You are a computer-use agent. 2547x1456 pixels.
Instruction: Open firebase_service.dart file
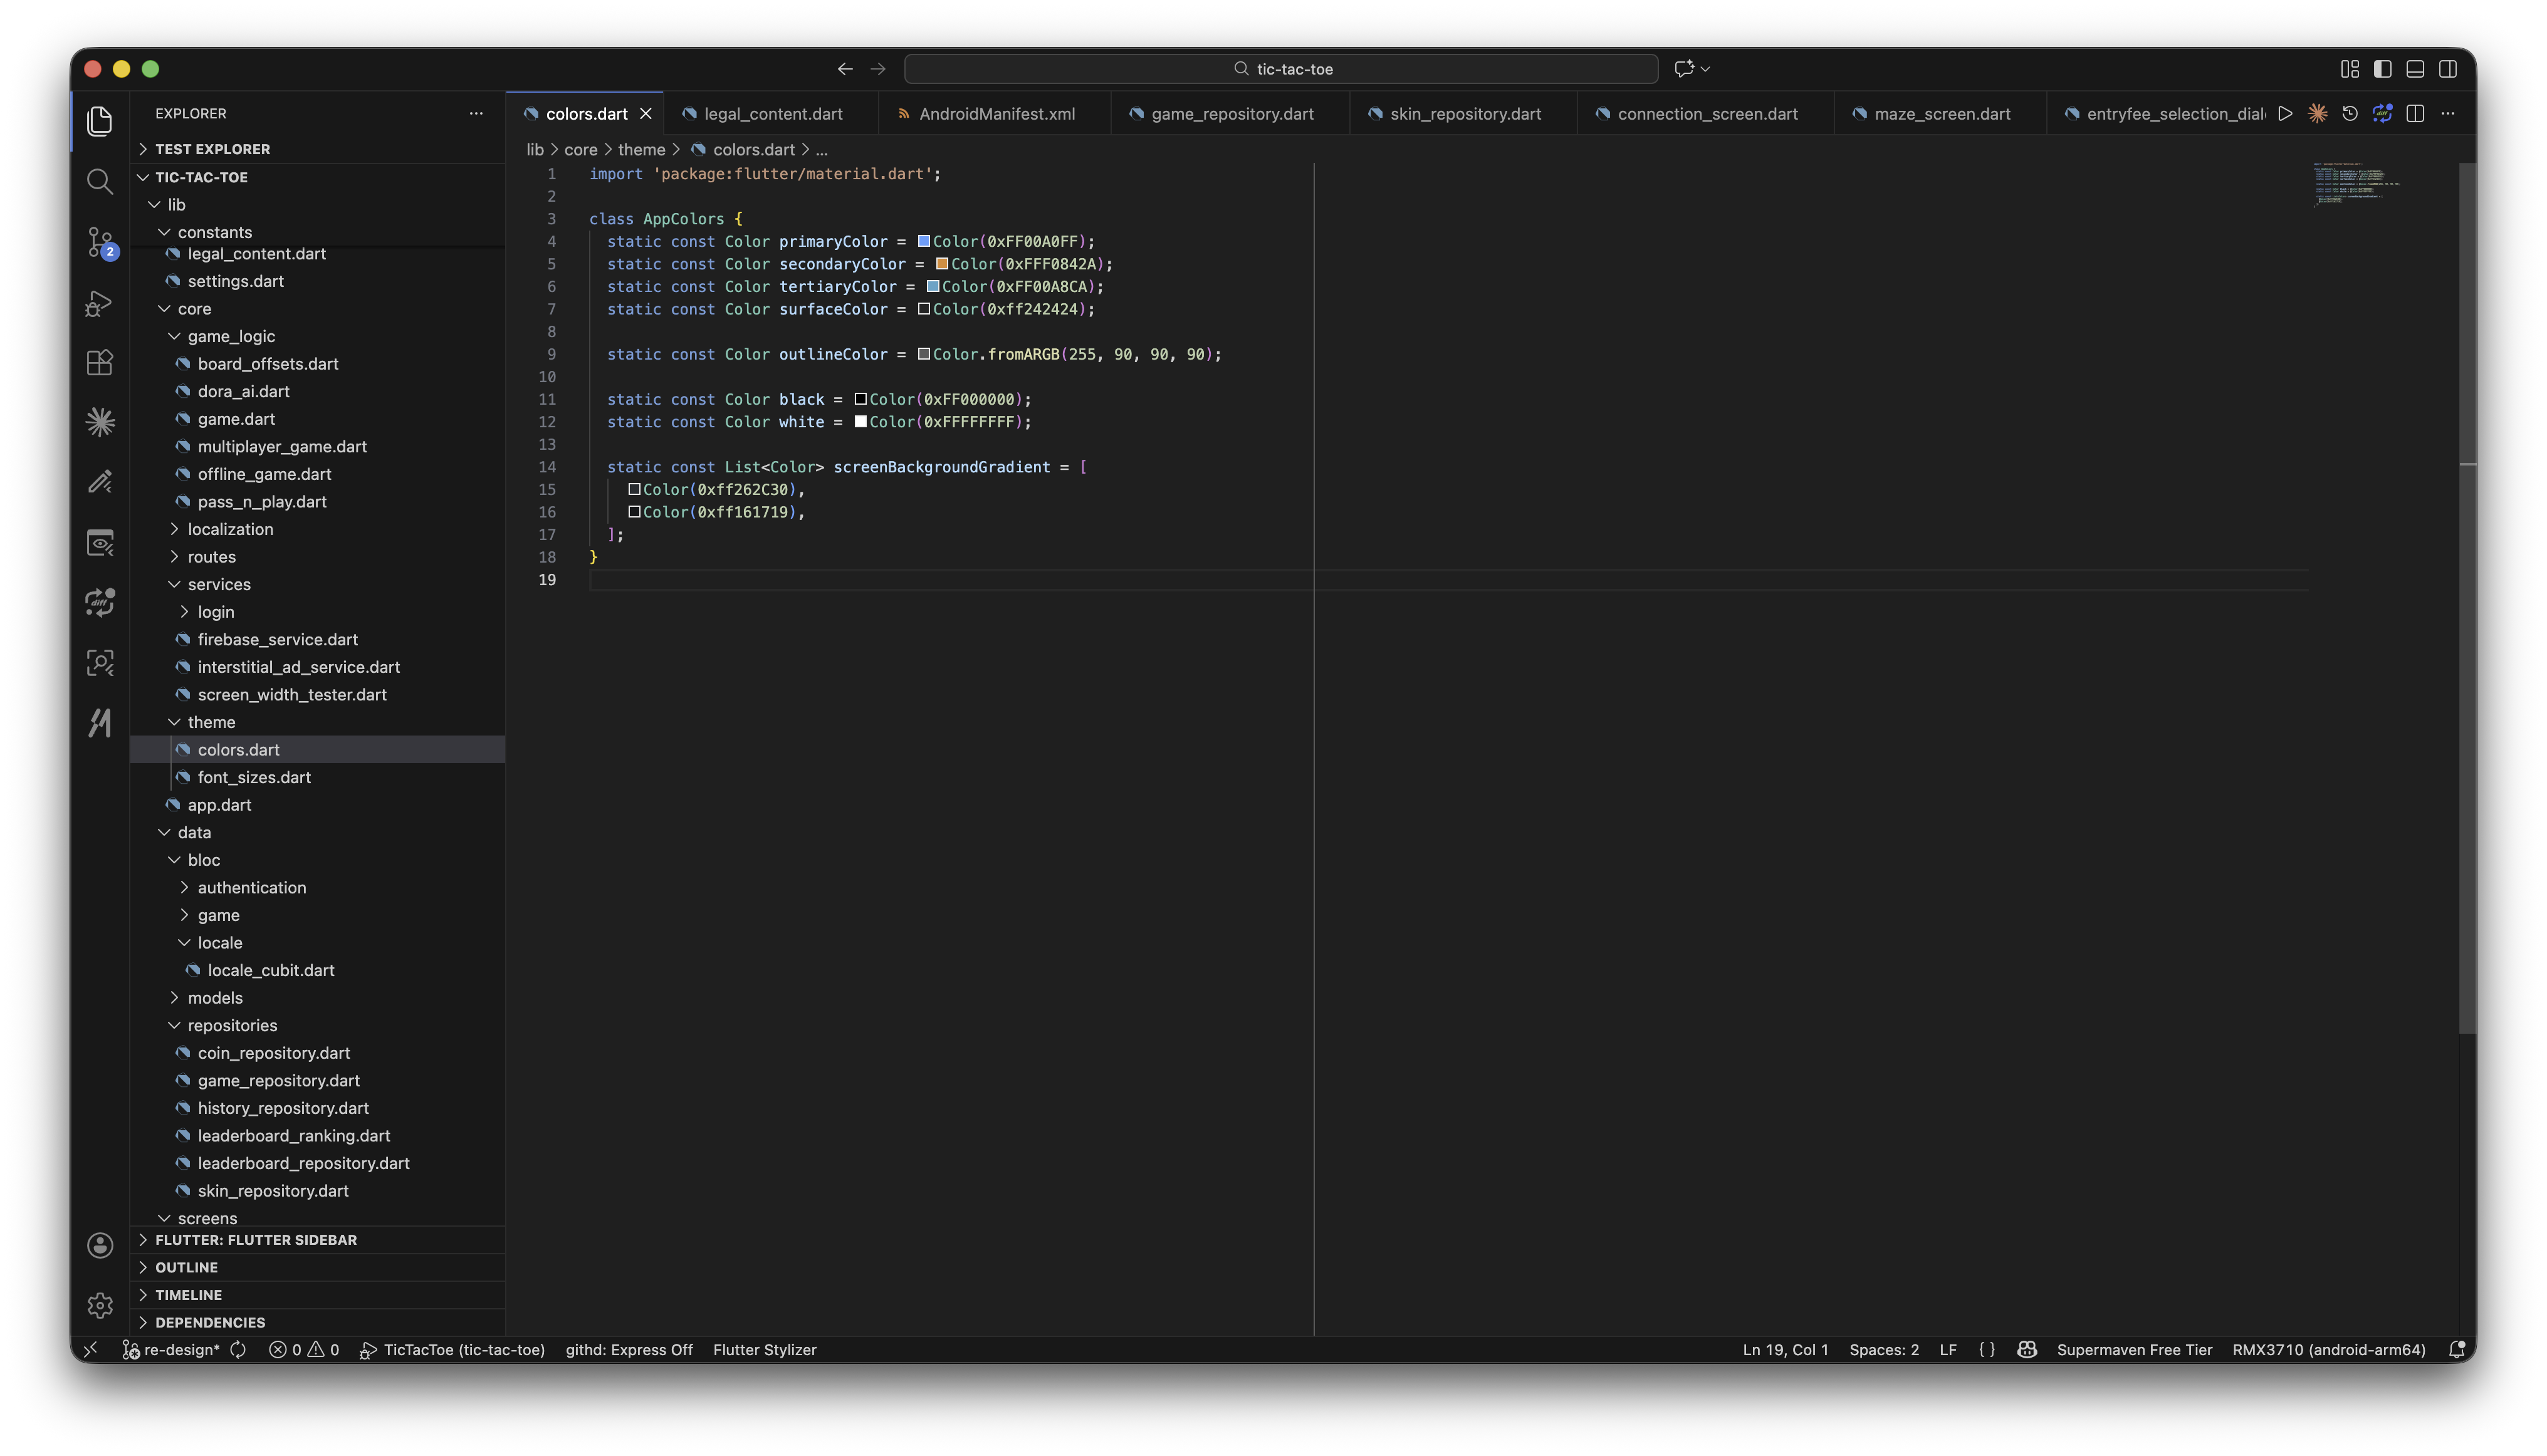(x=317, y=639)
